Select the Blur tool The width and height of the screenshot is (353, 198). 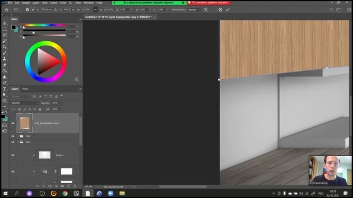[x=4, y=77]
